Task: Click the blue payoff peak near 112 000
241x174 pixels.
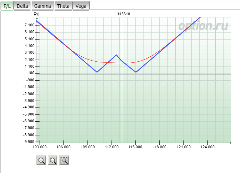Action: coord(116,55)
